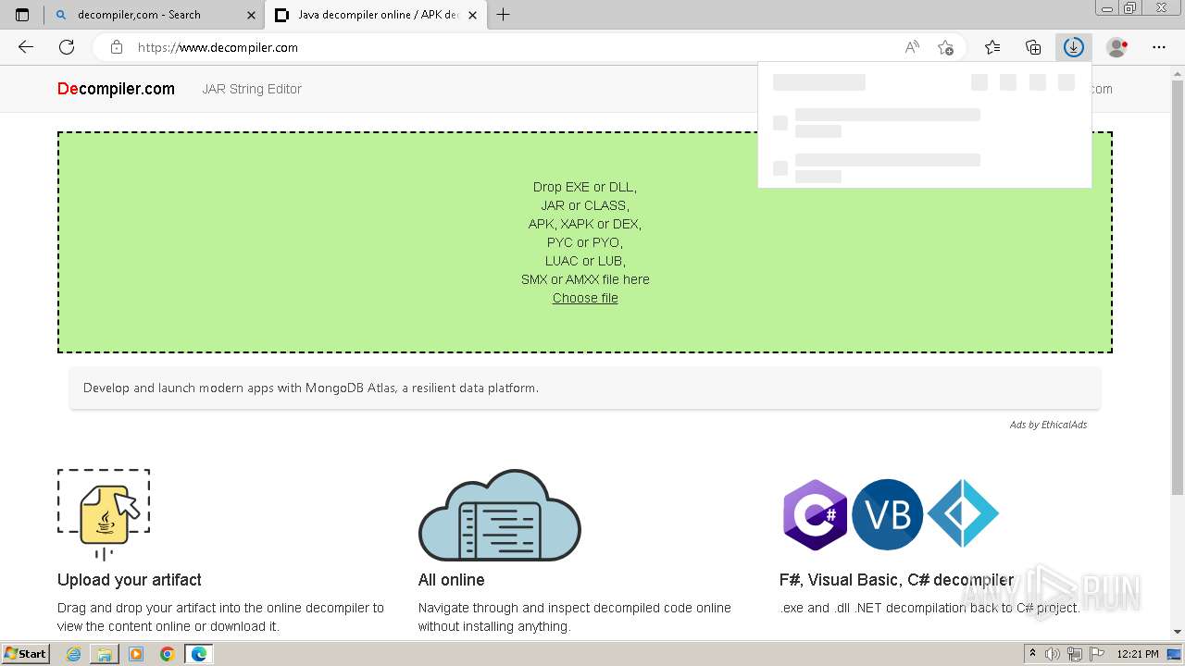
Task: Open Ads by EthicalAds link
Action: point(1048,425)
